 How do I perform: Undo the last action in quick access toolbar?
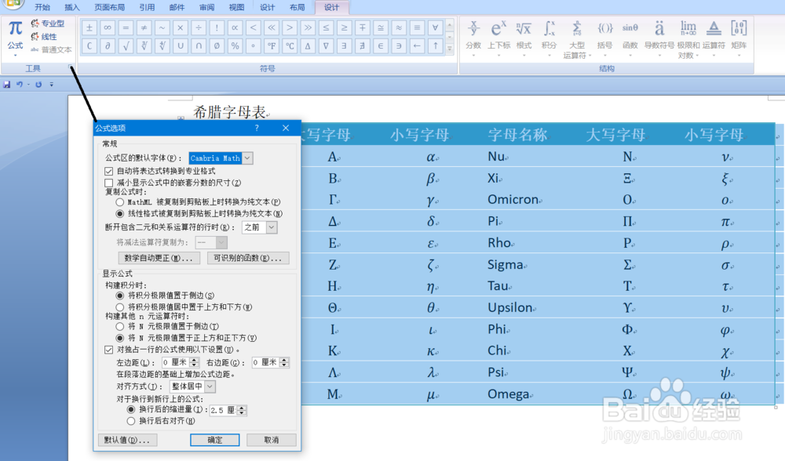[x=20, y=85]
